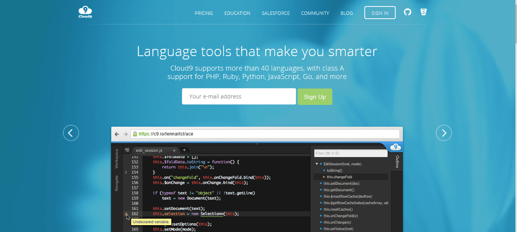Open the Education menu item

click(x=237, y=13)
